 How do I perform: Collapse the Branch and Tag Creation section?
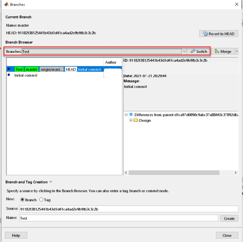(51, 182)
